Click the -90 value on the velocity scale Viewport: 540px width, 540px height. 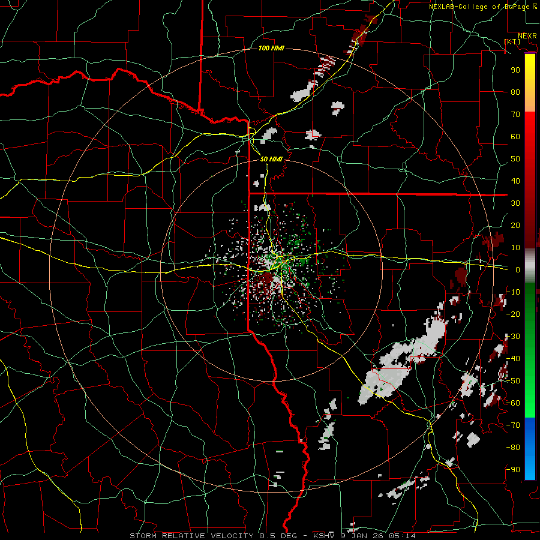pyautogui.click(x=513, y=470)
